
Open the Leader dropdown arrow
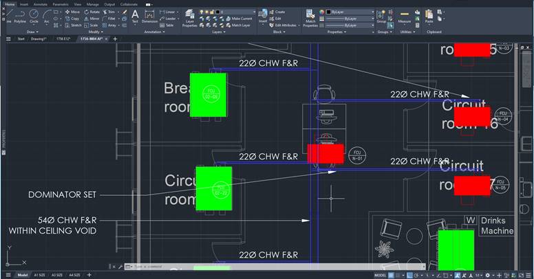click(178, 19)
